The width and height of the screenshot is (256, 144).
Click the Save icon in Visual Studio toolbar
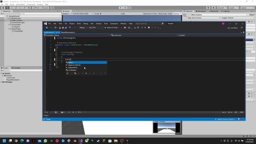(x=63, y=28)
